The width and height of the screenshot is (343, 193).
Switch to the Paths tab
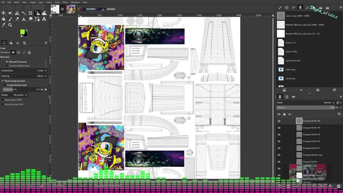293,97
